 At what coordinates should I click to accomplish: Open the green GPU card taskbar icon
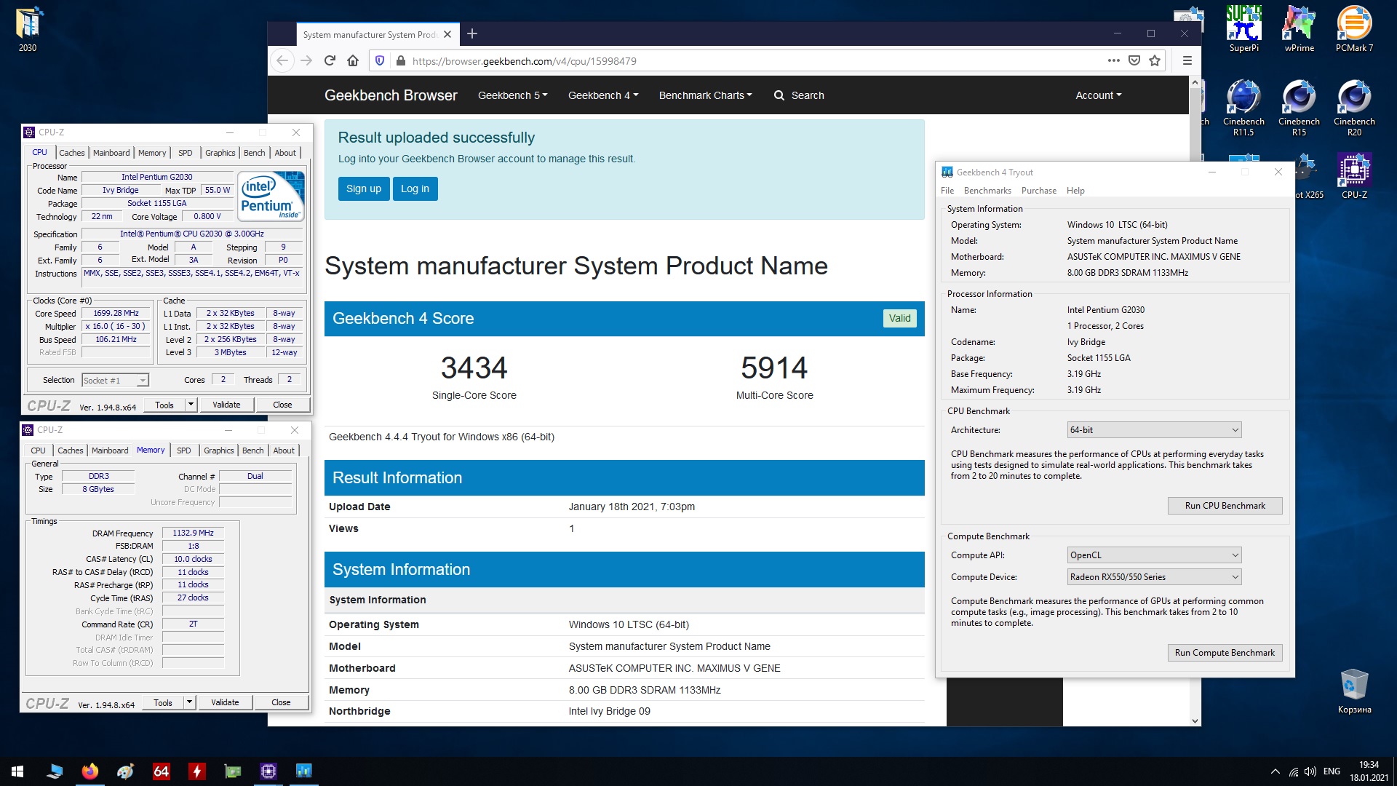[233, 771]
